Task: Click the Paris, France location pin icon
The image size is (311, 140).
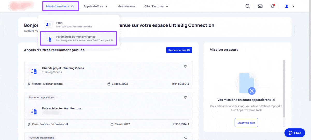Action: (29, 124)
